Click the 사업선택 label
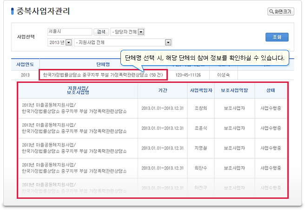 click(26, 37)
